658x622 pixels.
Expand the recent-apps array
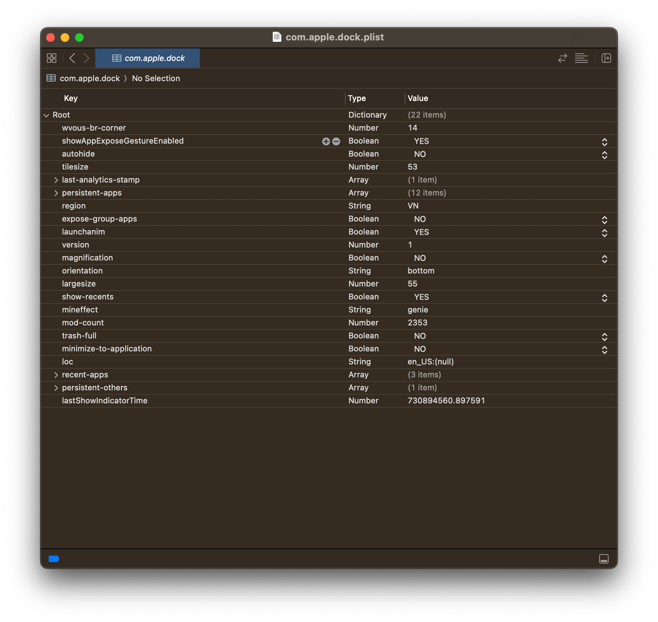(56, 375)
